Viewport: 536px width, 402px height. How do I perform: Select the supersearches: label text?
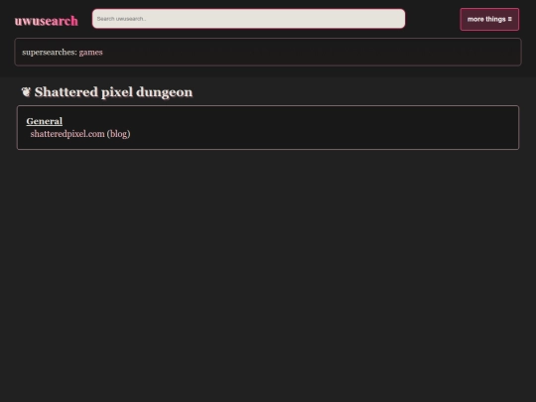click(50, 53)
